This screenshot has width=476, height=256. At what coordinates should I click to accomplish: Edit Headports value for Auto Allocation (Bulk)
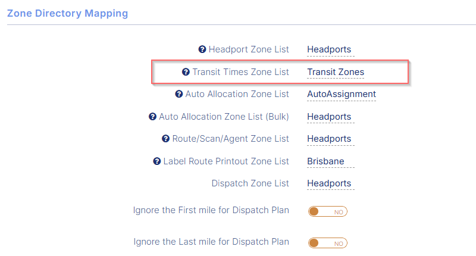coord(329,117)
